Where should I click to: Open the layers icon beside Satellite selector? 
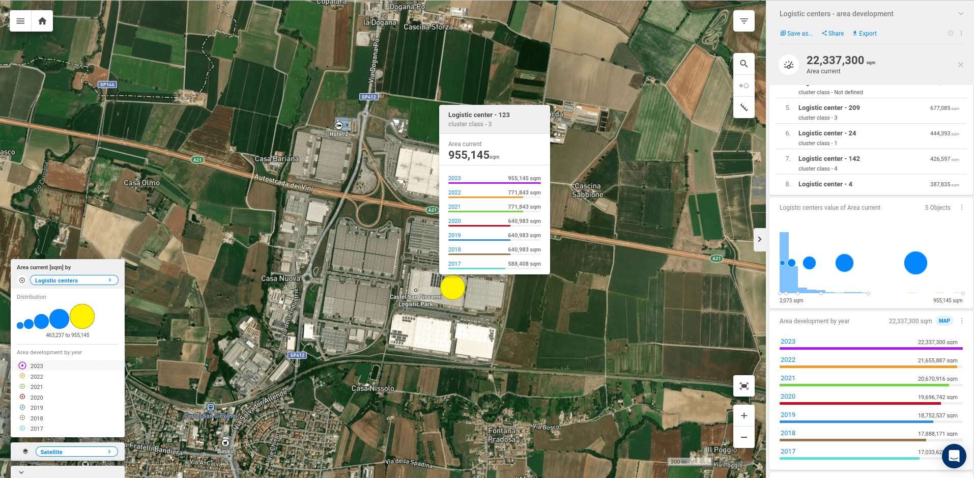25,451
